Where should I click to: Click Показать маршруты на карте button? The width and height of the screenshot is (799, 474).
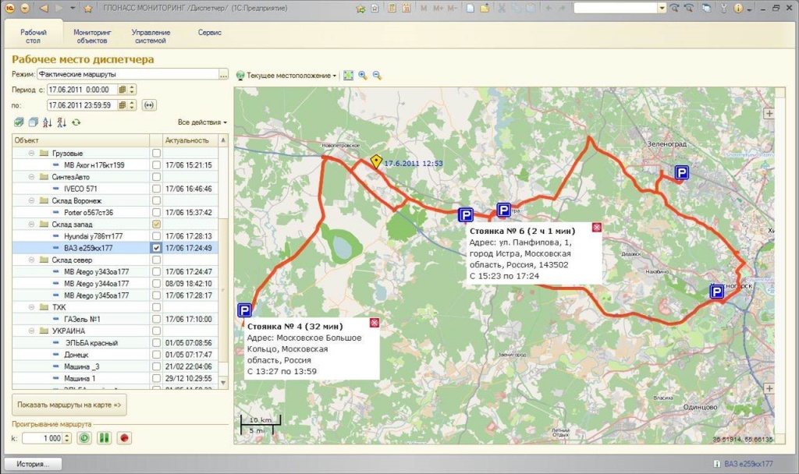(x=70, y=405)
